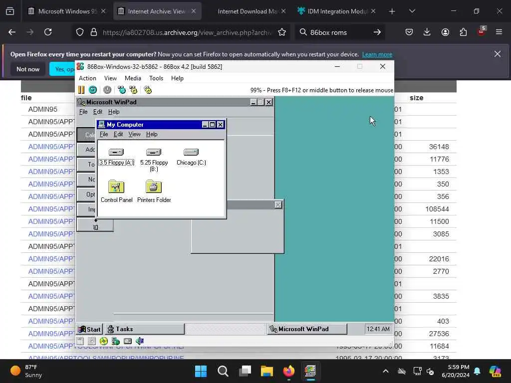The height and width of the screenshot is (383, 511).
Task: Open the View menu in My Computer window
Action: (x=134, y=134)
